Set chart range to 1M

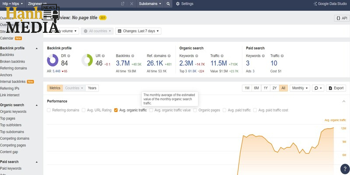pyautogui.click(x=247, y=88)
